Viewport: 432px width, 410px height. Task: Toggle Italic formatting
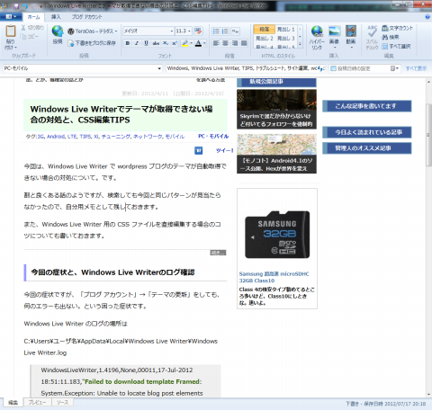[x=137, y=43]
